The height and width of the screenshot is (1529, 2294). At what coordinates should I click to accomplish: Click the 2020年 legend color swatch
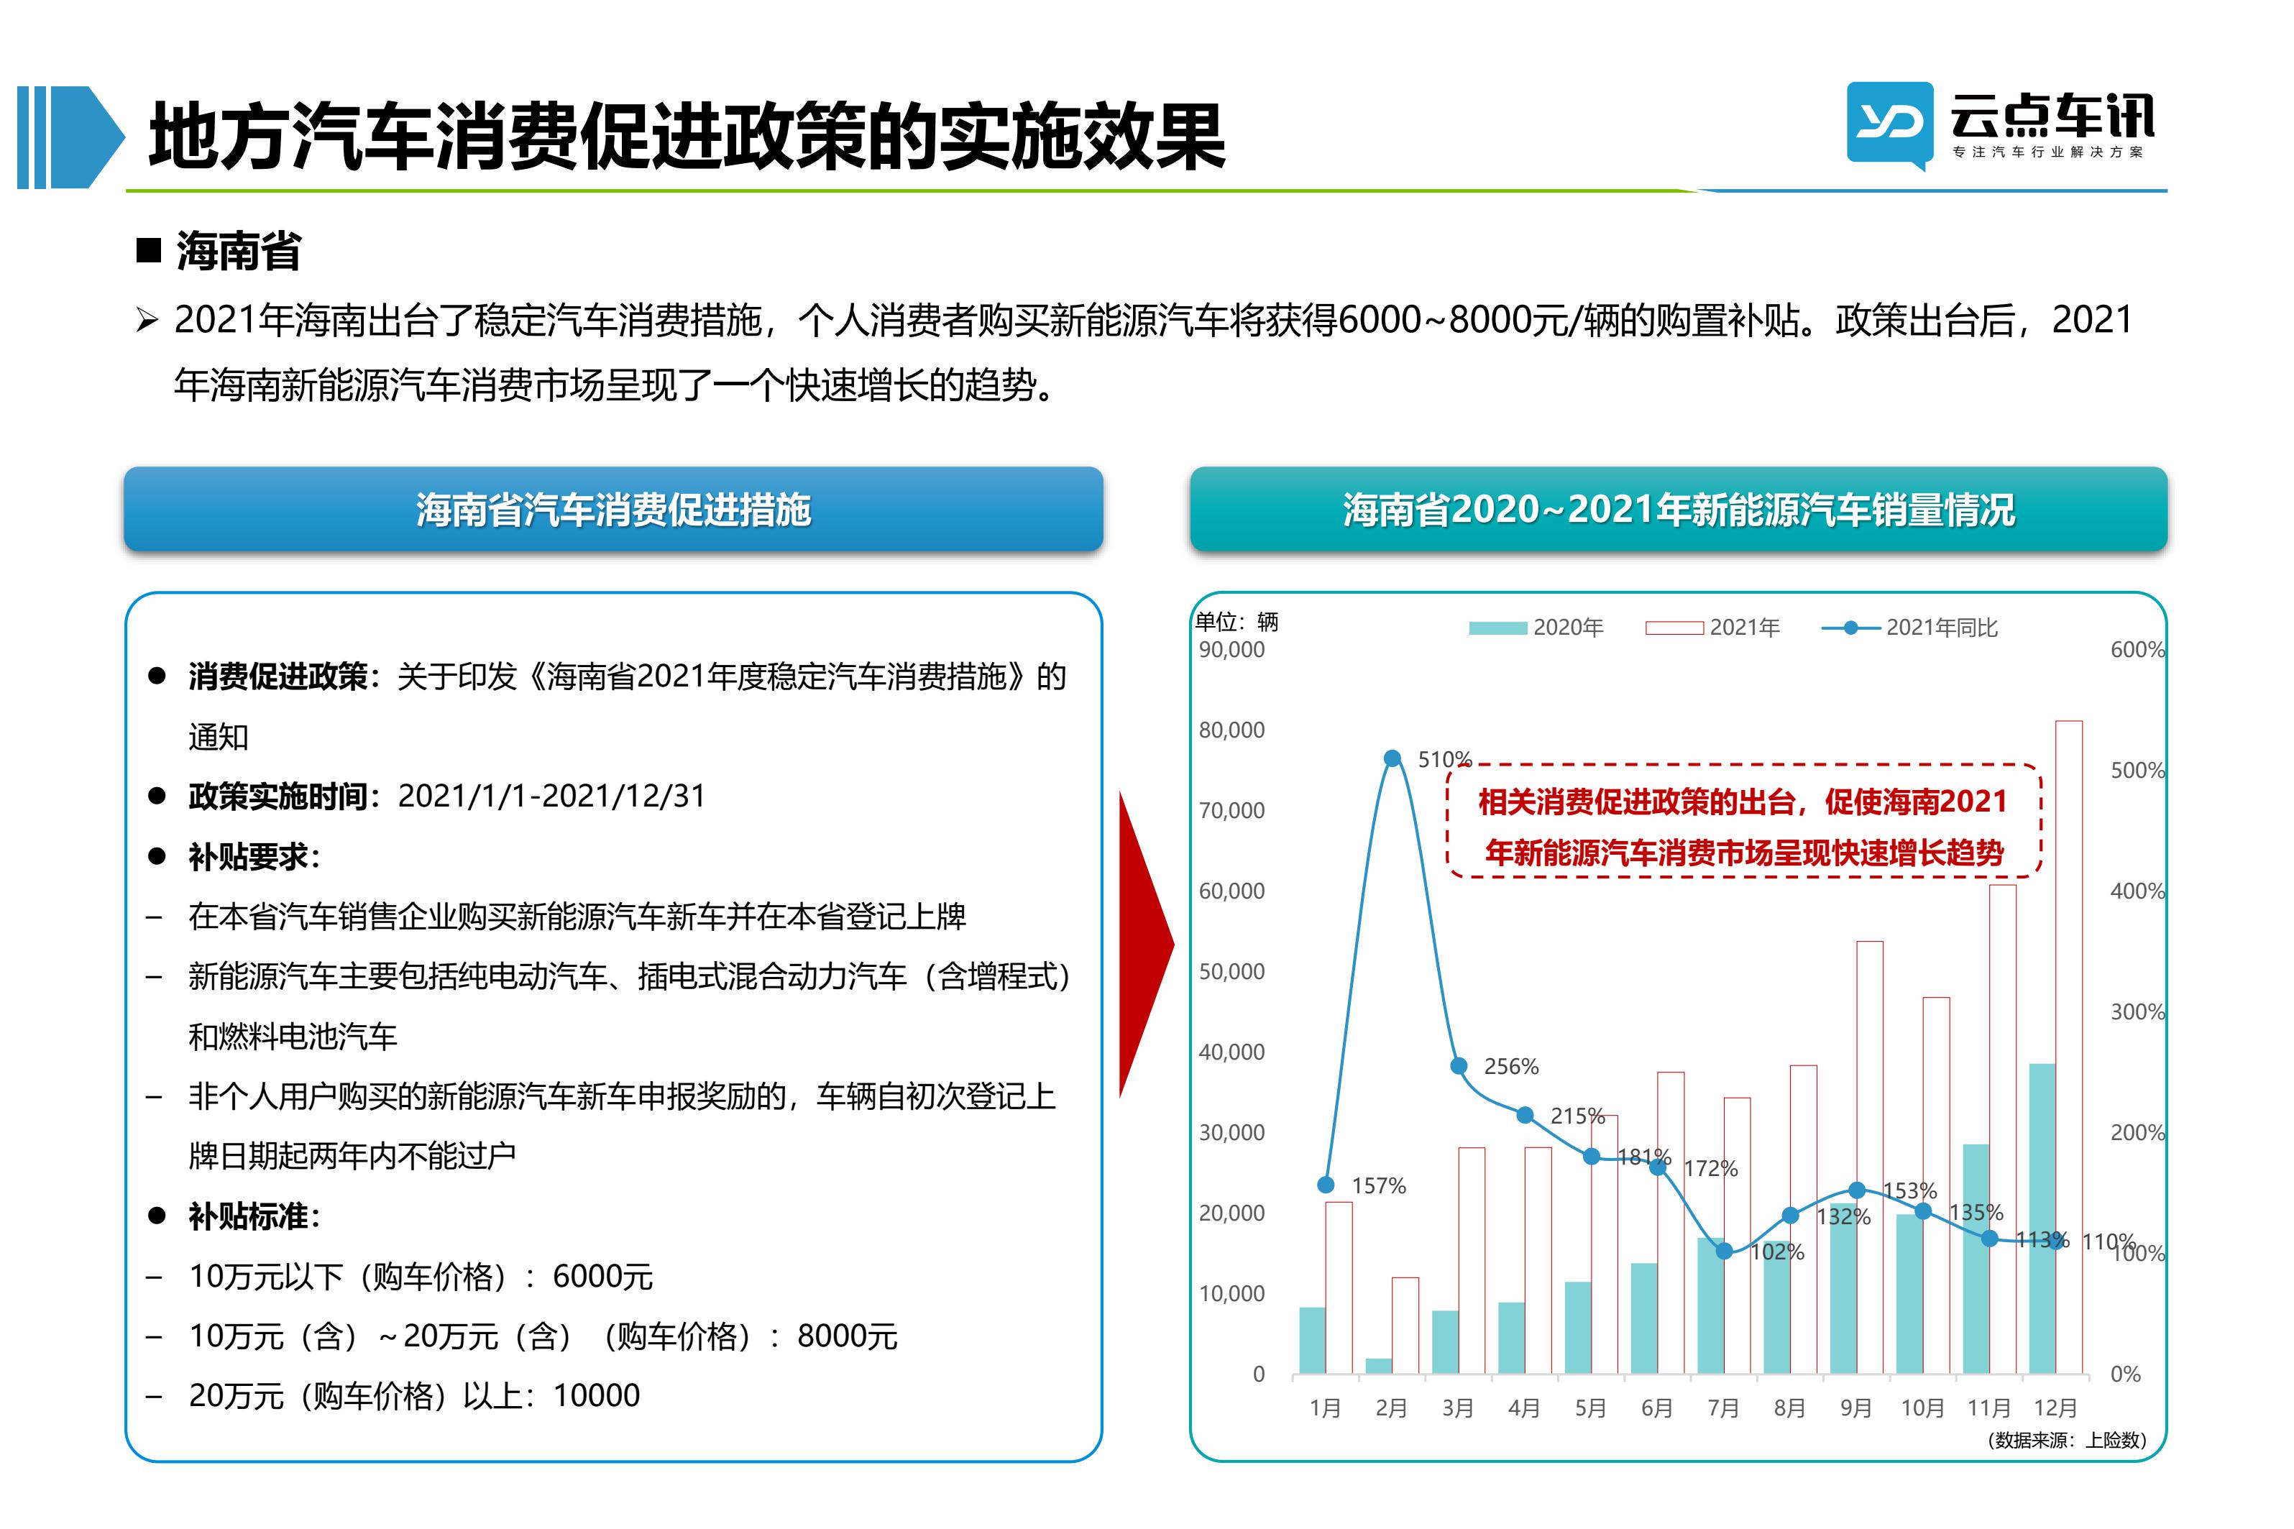(x=1497, y=628)
